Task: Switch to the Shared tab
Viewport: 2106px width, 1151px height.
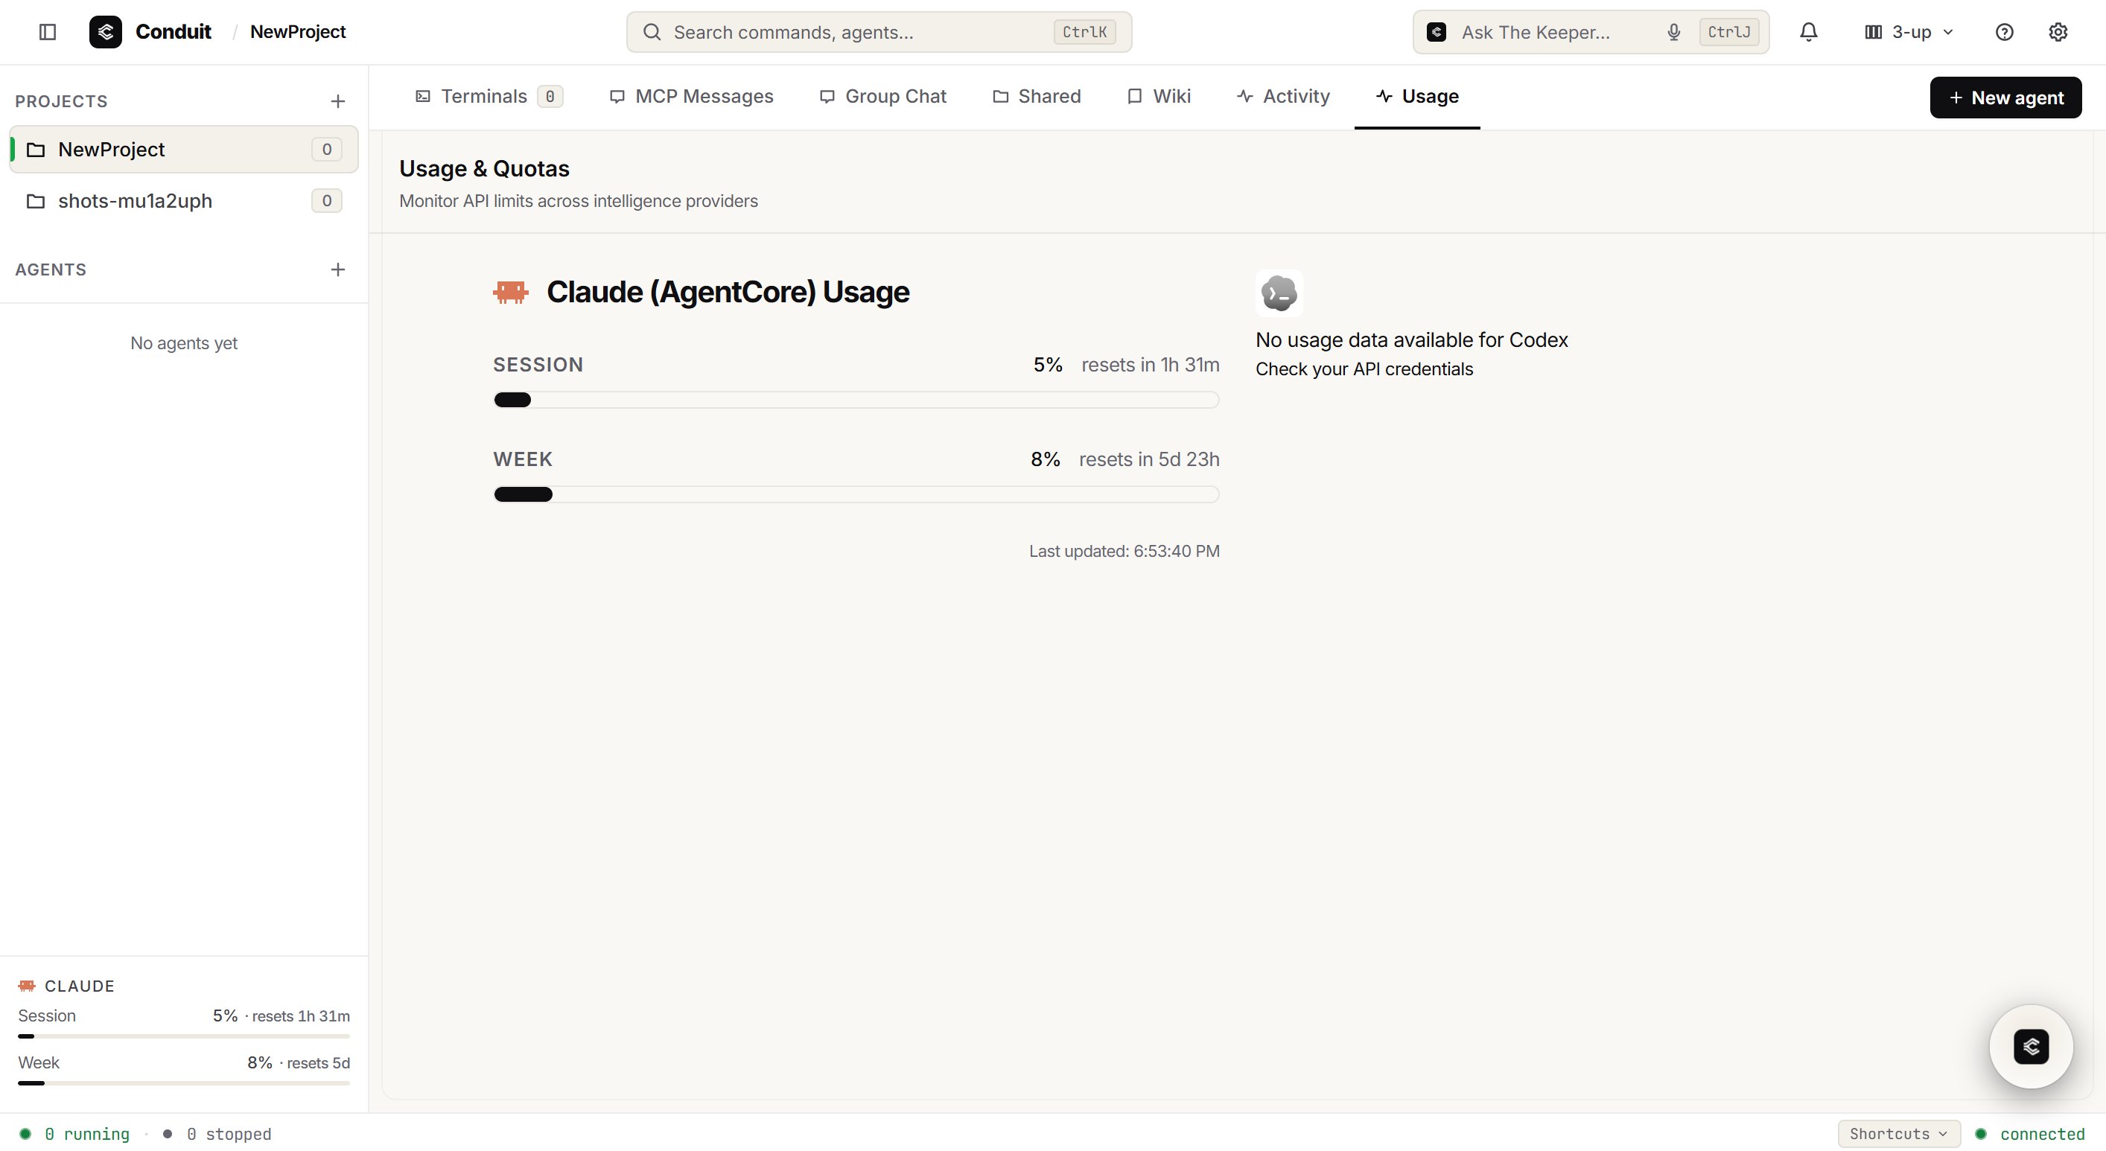Action: click(1037, 97)
